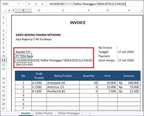Select column H header

(x=129, y=11)
